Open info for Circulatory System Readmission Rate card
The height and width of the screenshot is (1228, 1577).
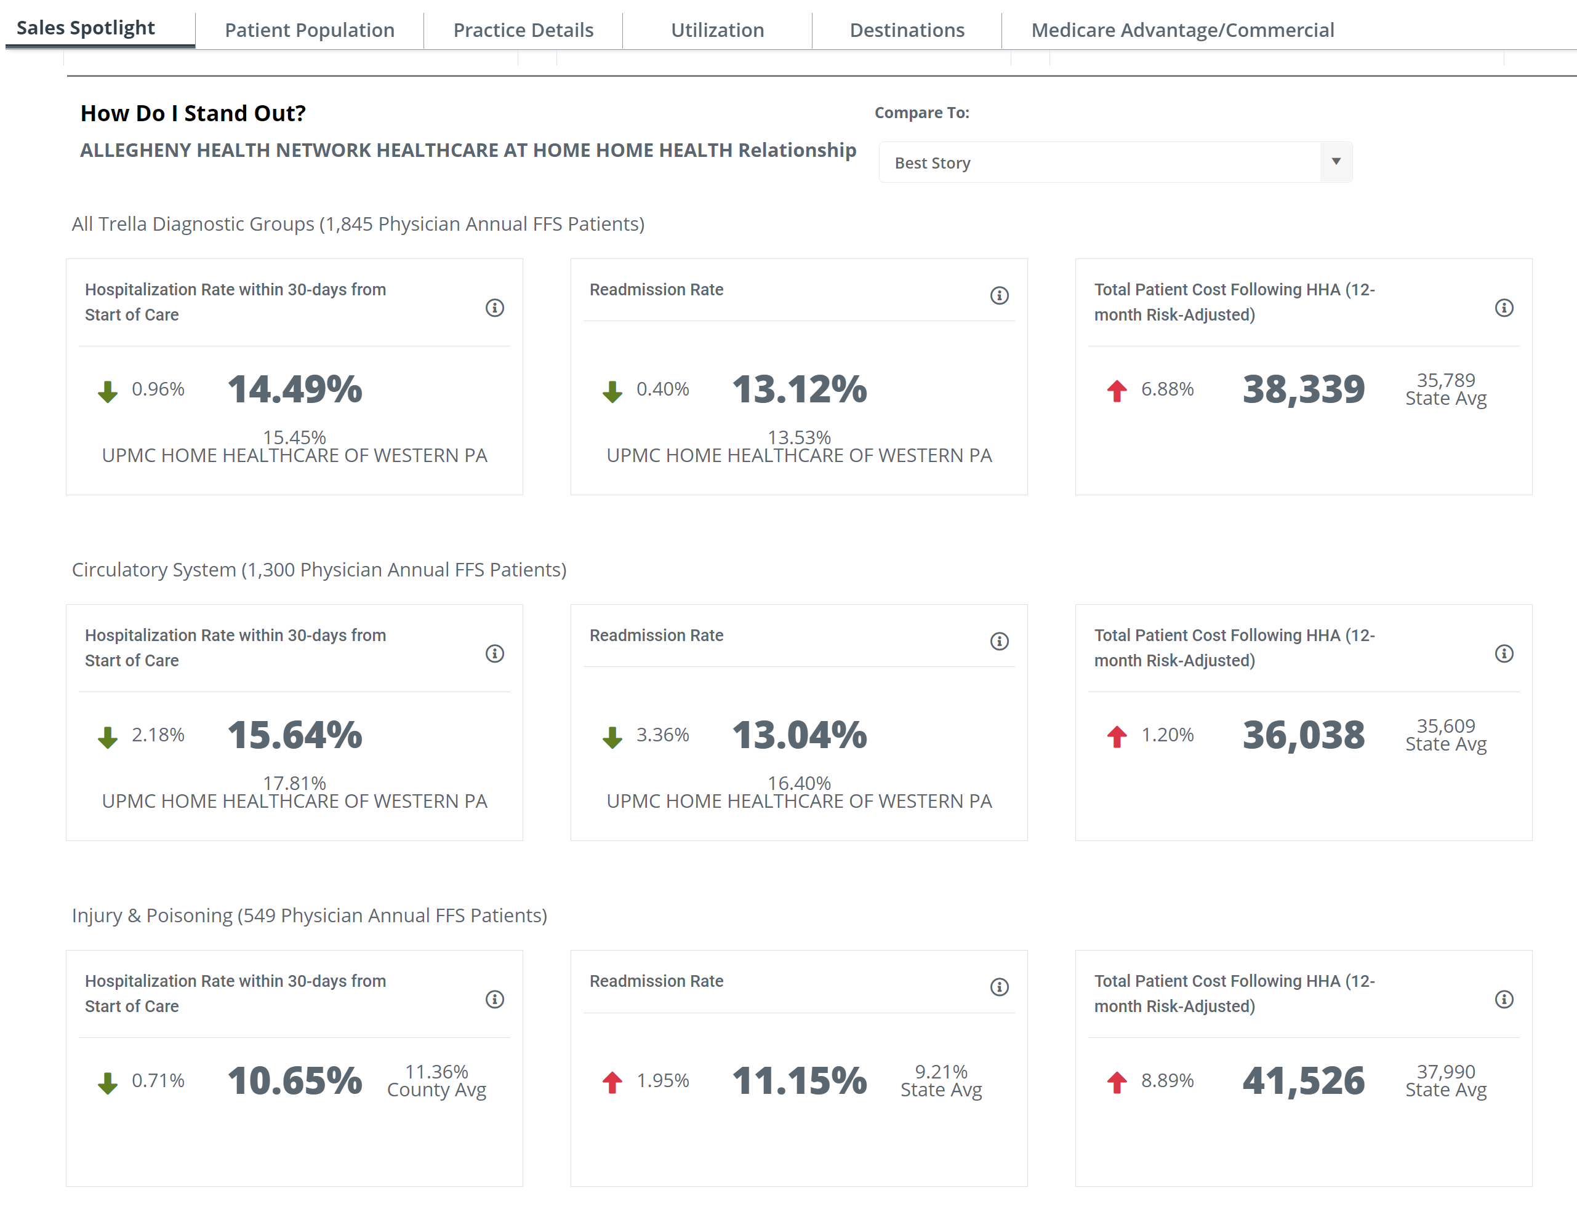pyautogui.click(x=1000, y=642)
